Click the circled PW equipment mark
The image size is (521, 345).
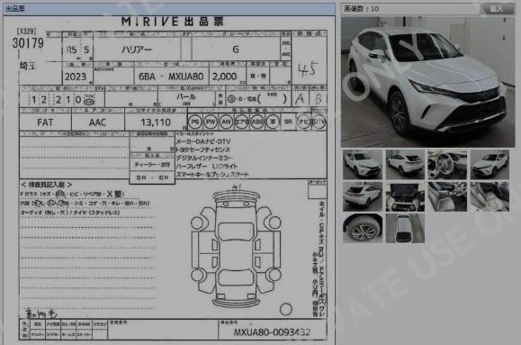(x=211, y=123)
